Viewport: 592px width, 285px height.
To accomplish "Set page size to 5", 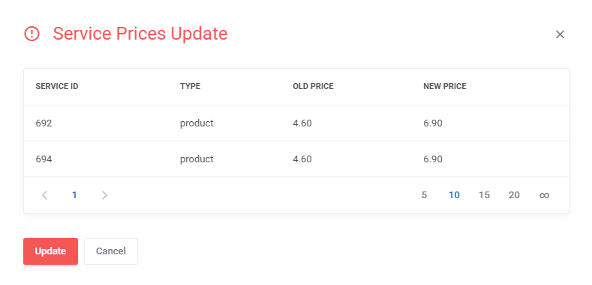I will (424, 195).
